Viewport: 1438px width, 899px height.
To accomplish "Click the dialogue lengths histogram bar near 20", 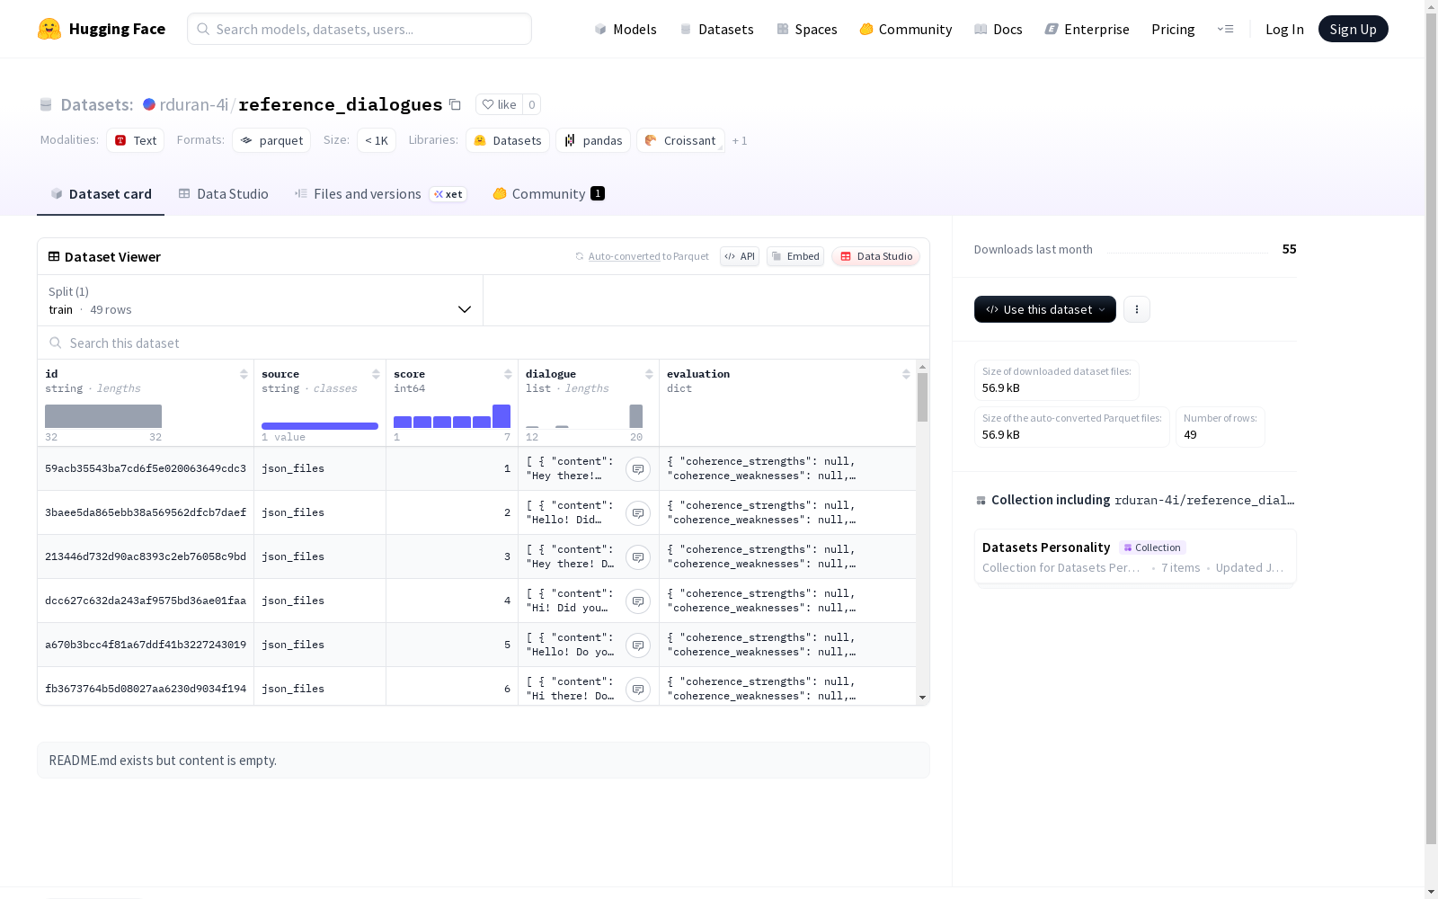I will pyautogui.click(x=636, y=416).
